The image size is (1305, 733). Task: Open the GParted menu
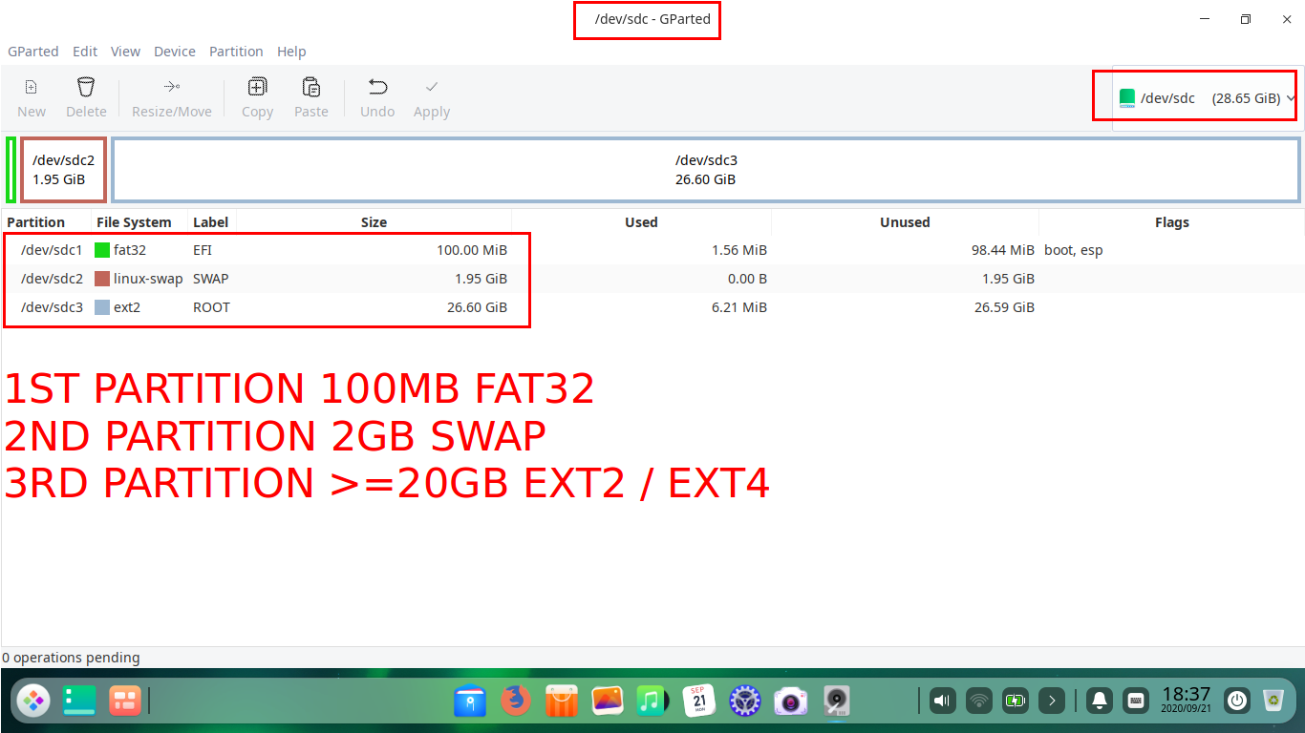[33, 52]
